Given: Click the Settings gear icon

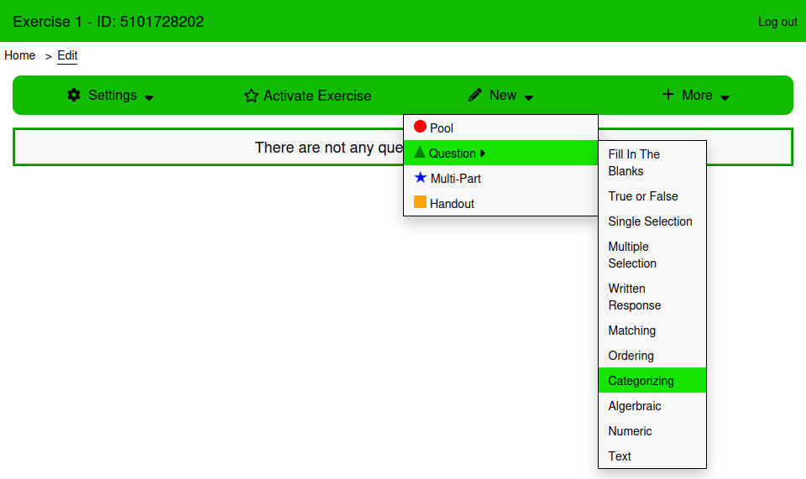Looking at the screenshot, I should 74,96.
